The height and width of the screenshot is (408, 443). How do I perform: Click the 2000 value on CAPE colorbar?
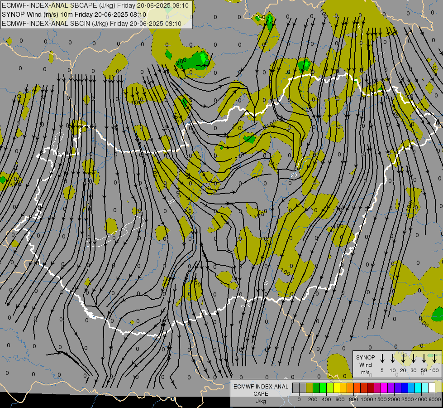point(394,399)
